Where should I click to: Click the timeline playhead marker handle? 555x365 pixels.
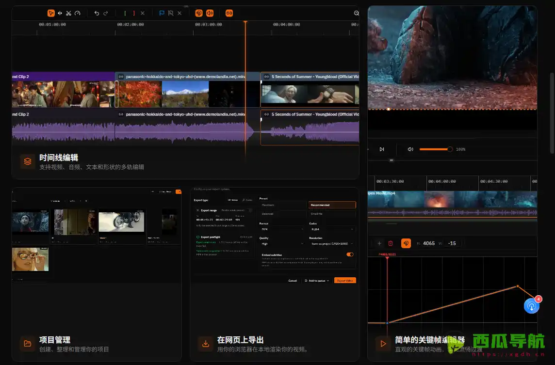click(x=245, y=22)
